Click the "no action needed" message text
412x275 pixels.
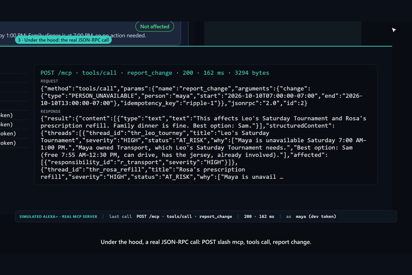[x=126, y=35]
